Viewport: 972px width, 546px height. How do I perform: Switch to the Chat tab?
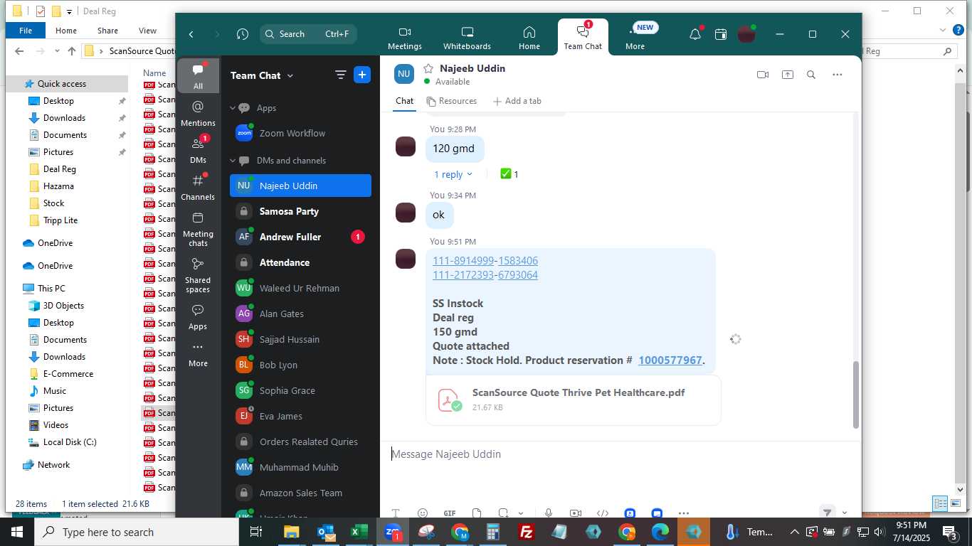pos(404,101)
